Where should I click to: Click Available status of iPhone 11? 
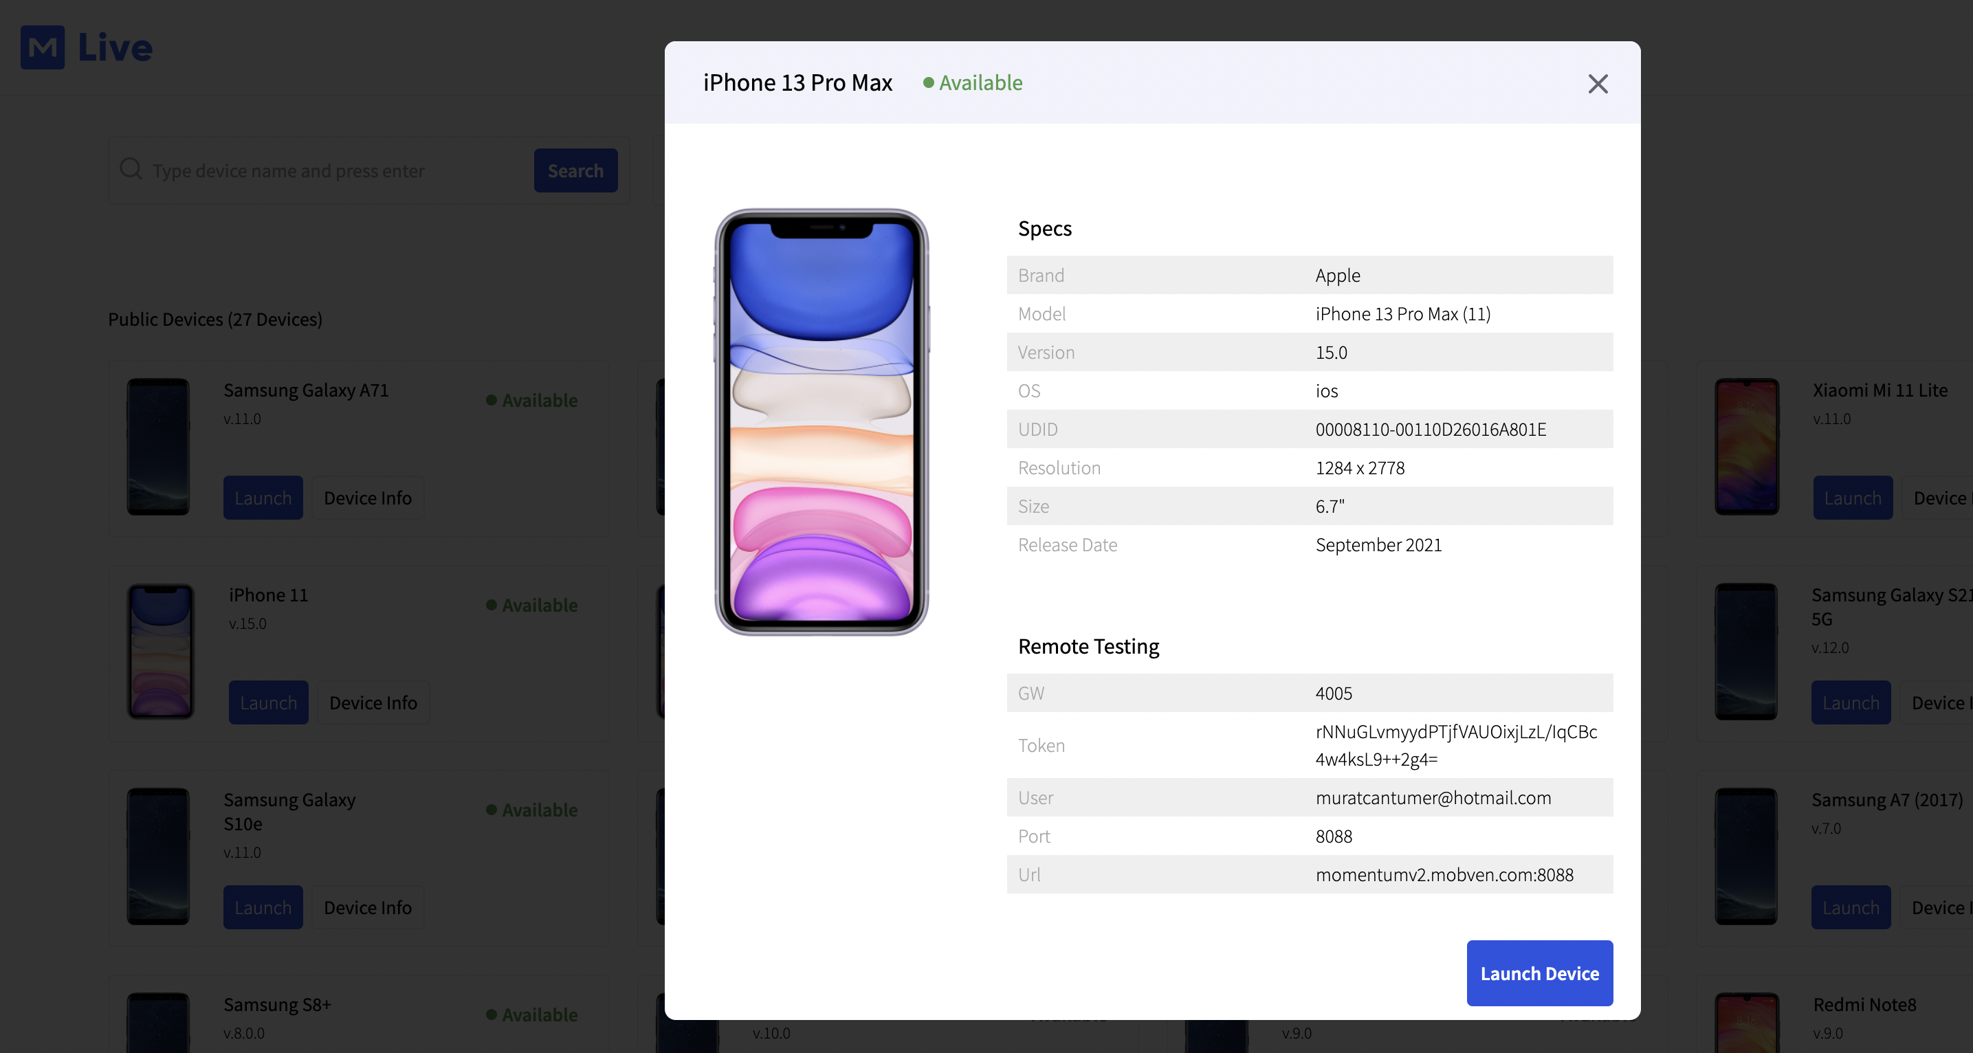pyautogui.click(x=532, y=605)
